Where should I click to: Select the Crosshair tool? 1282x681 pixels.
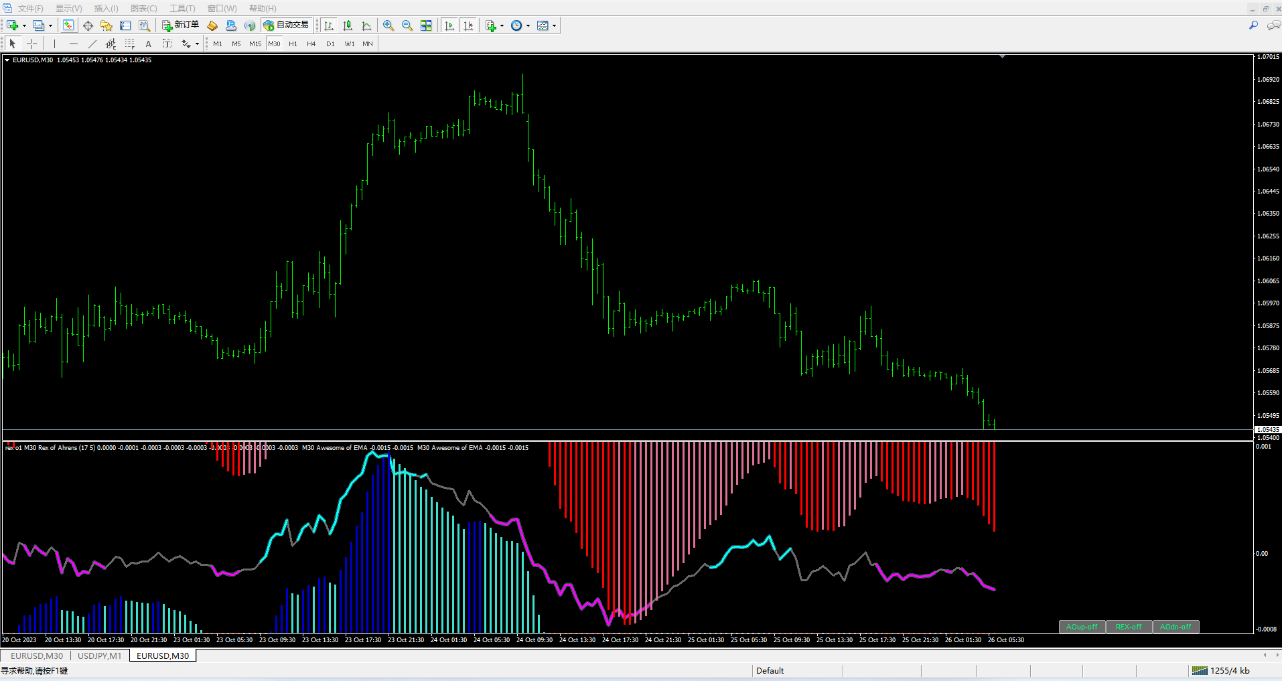click(31, 44)
